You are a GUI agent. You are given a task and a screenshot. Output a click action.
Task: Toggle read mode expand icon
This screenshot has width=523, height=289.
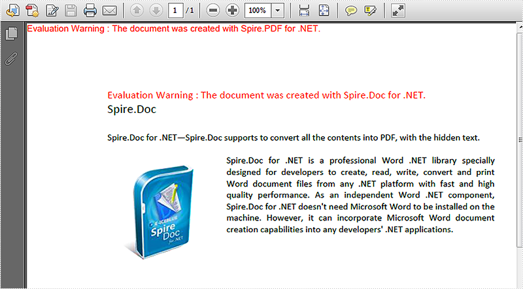click(398, 10)
